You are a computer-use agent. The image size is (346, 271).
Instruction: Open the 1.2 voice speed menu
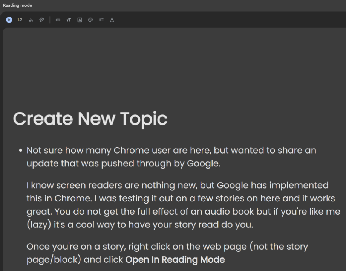pyautogui.click(x=20, y=20)
